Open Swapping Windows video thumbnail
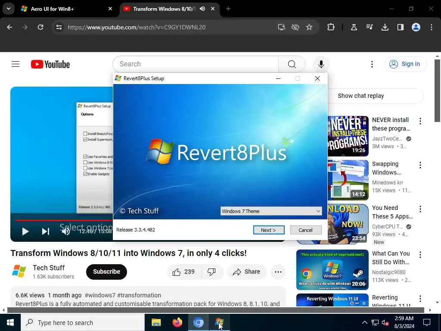The width and height of the screenshot is (441, 331). 348,180
